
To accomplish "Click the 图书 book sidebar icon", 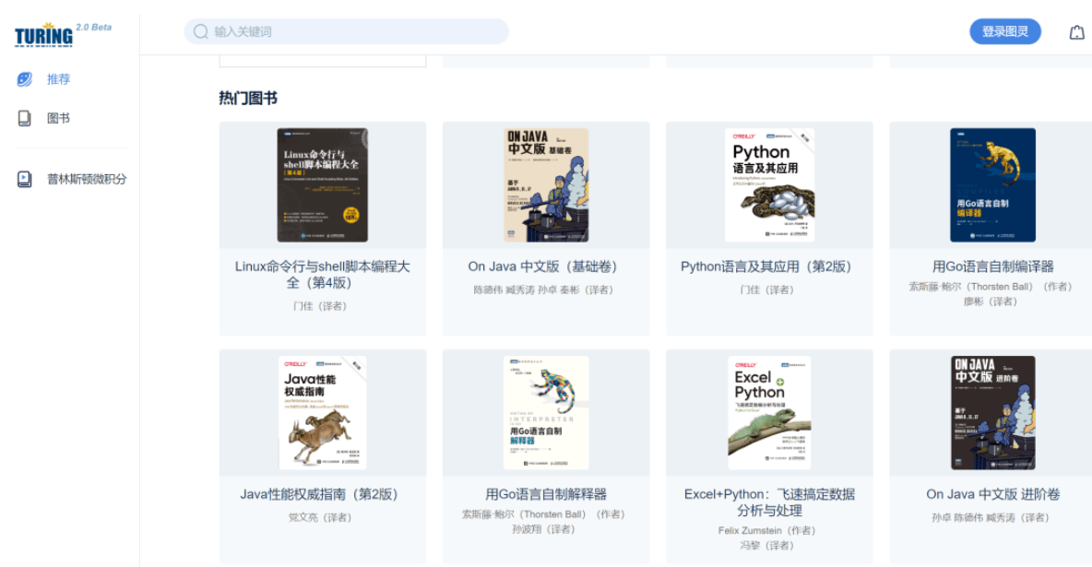I will (x=24, y=118).
